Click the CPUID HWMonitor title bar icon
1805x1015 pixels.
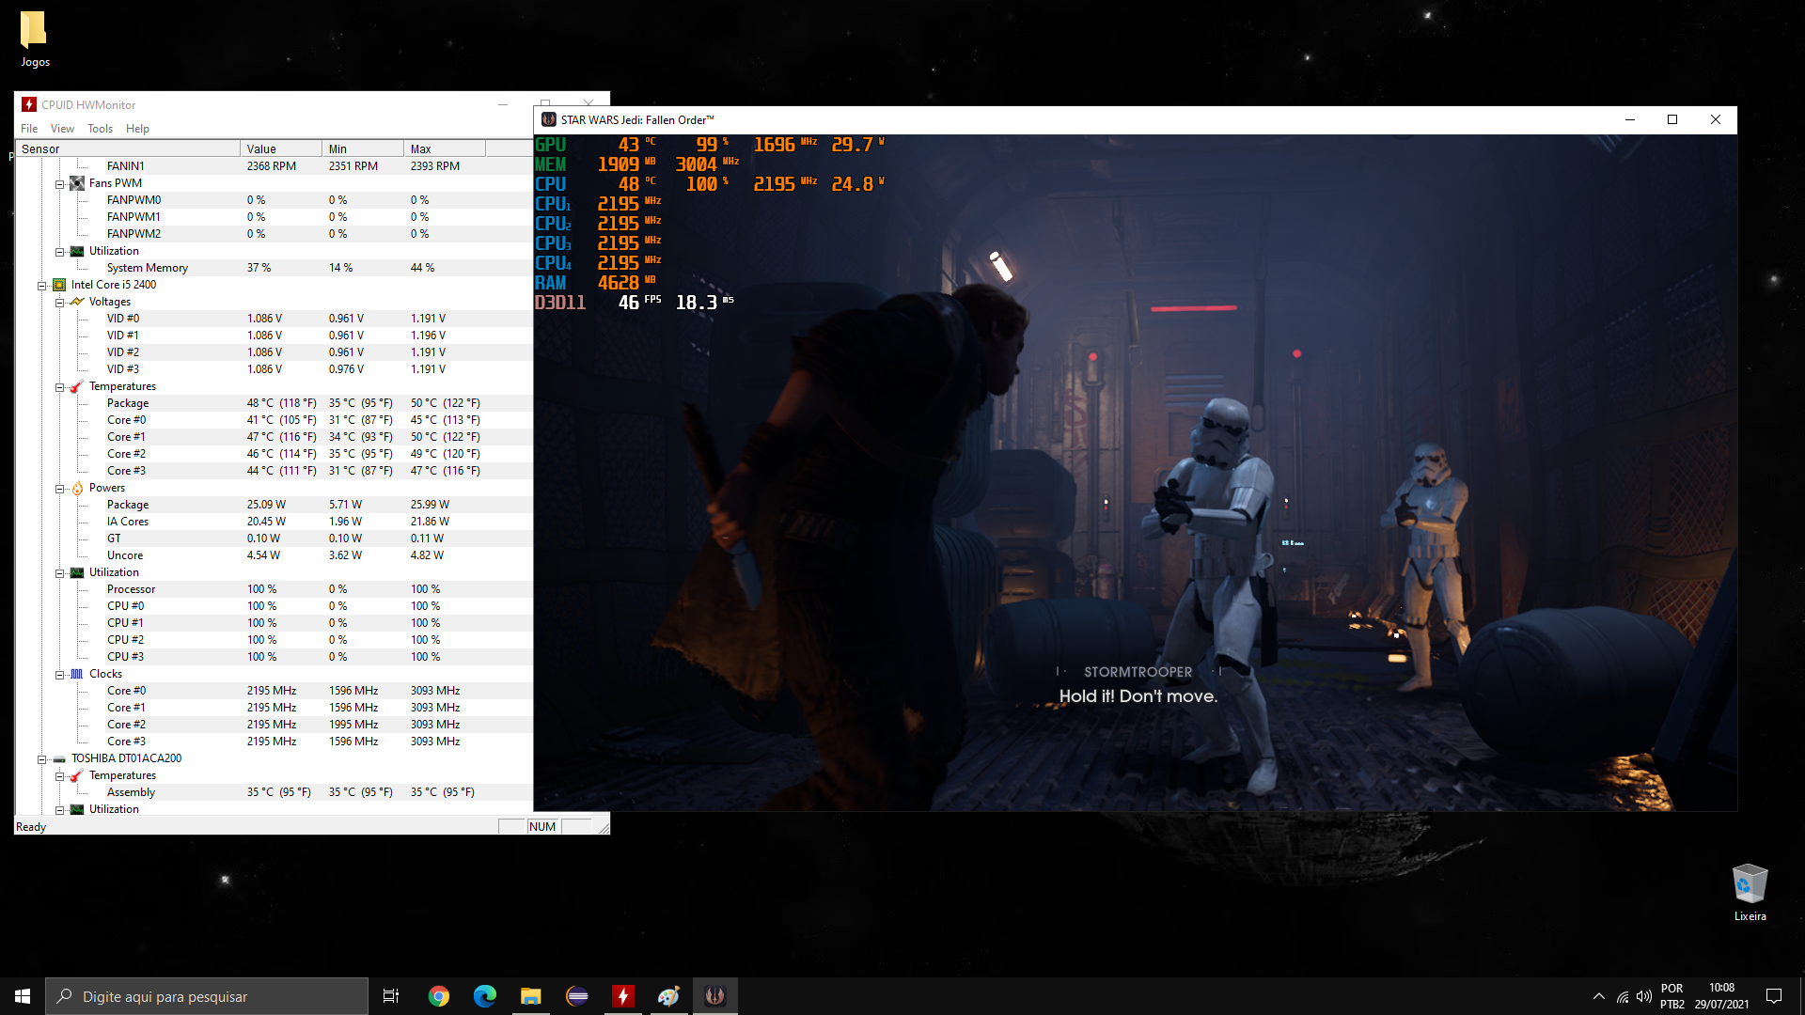coord(29,104)
